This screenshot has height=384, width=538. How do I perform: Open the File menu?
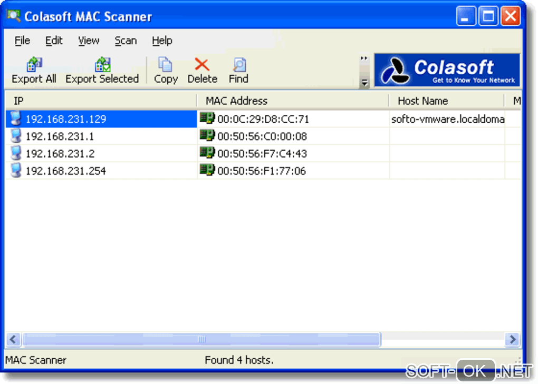22,41
